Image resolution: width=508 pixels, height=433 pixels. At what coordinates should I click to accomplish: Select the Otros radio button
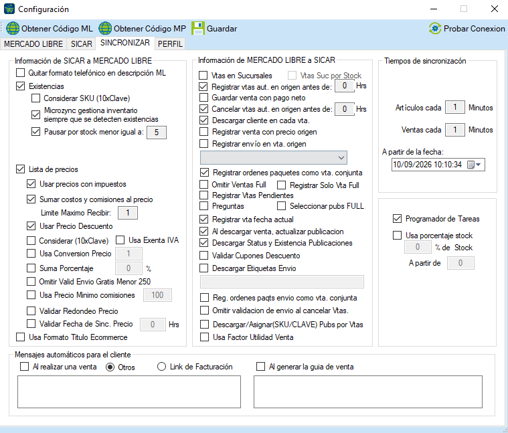point(110,367)
